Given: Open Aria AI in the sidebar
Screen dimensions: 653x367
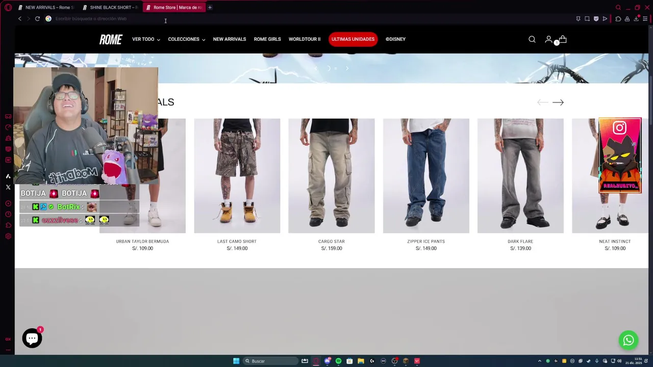Looking at the screenshot, I should click(x=8, y=176).
